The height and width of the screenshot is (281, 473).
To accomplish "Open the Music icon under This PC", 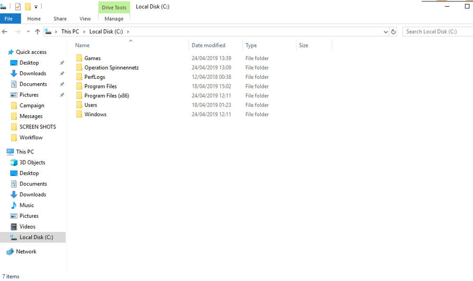I will pos(14,205).
